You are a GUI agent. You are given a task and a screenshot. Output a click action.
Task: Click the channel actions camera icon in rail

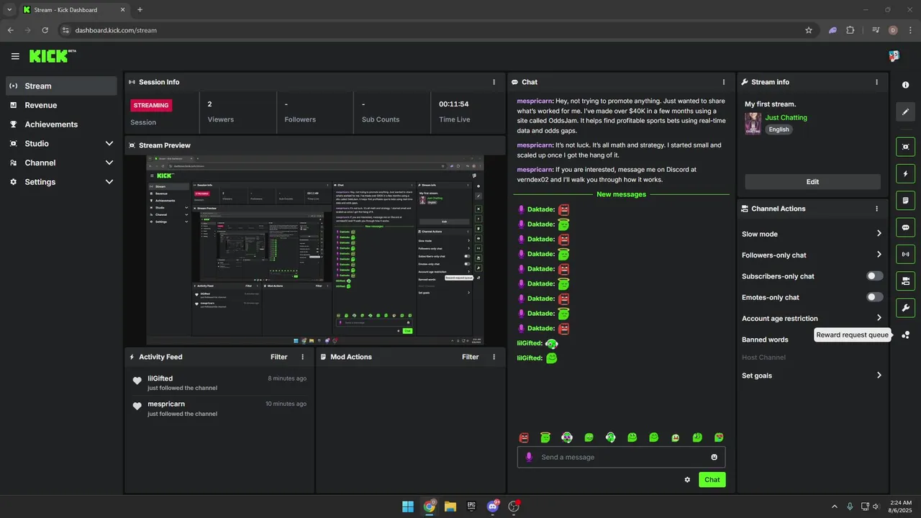click(x=905, y=281)
